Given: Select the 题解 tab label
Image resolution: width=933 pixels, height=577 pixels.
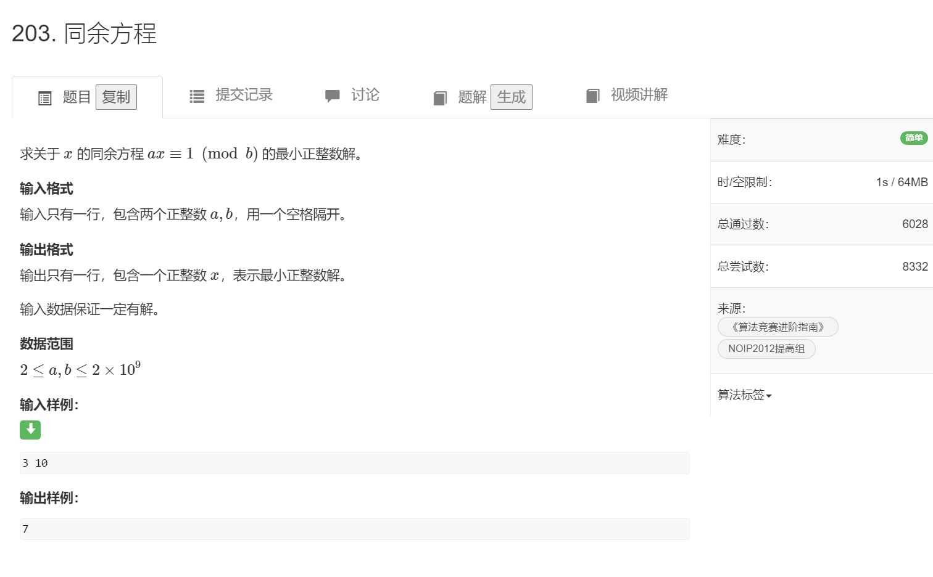Looking at the screenshot, I should pyautogui.click(x=472, y=97).
